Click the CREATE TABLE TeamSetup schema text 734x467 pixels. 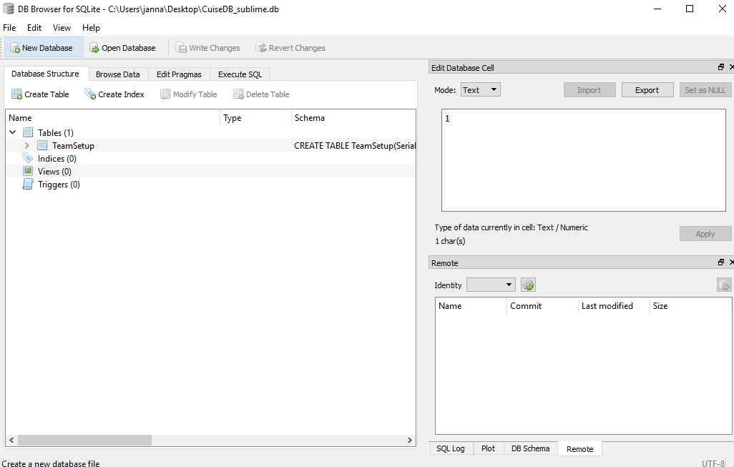coord(354,145)
